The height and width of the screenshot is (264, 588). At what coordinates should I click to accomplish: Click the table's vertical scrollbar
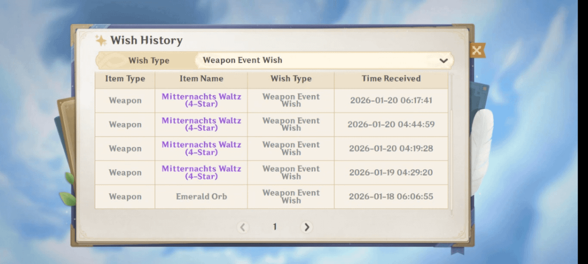pos(451,144)
